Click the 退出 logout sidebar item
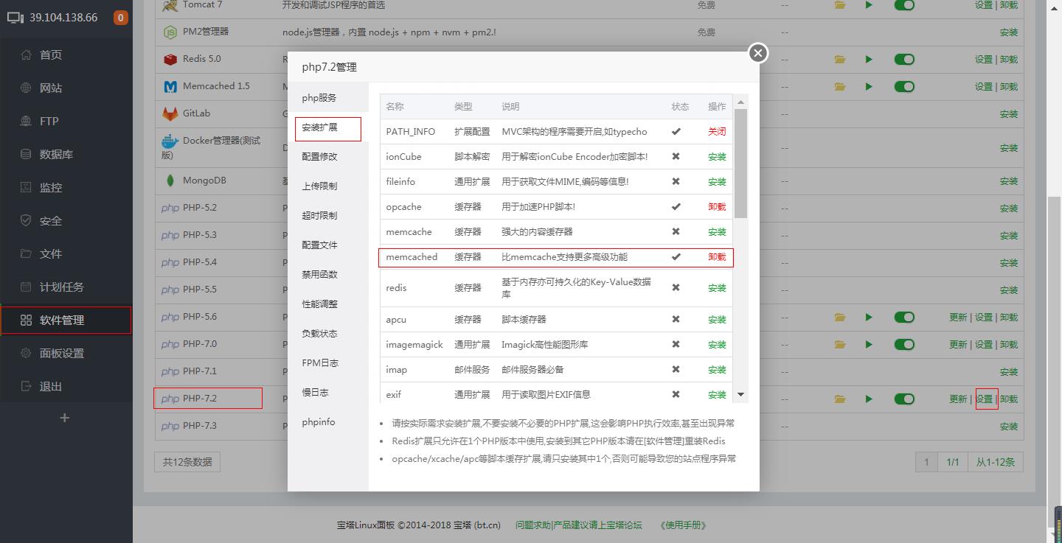1062x543 pixels. 50,387
